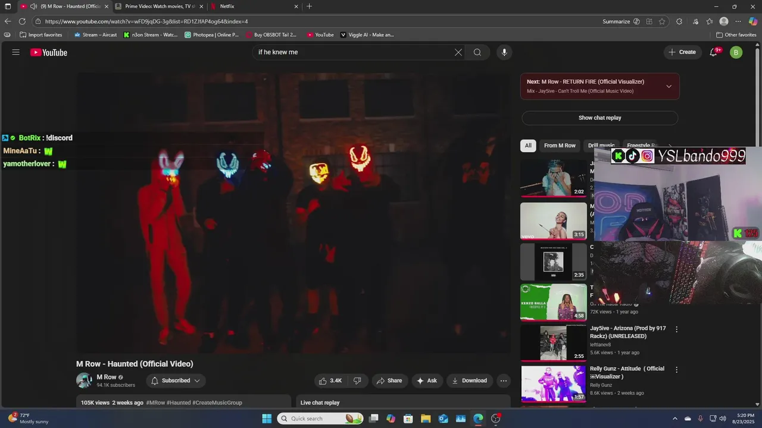762x428 pixels.
Task: Open the tab actions menu
Action: tap(8, 7)
